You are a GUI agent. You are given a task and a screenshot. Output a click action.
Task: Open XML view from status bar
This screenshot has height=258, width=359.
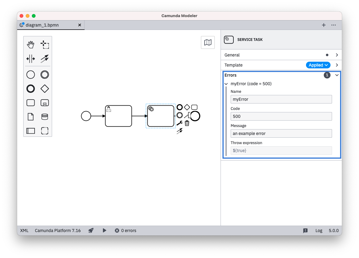[24, 231]
